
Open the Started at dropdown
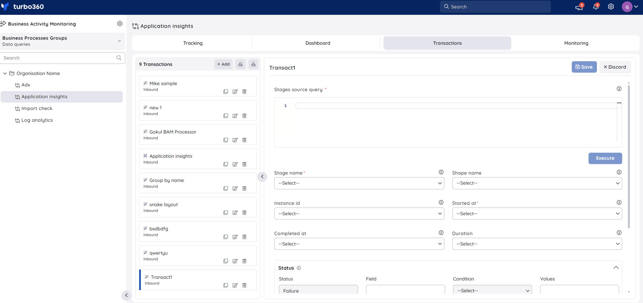coord(537,214)
